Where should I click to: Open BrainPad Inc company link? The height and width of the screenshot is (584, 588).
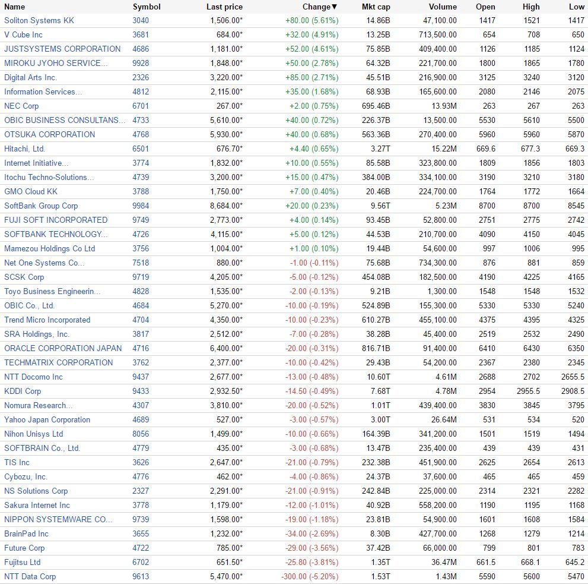click(x=26, y=534)
